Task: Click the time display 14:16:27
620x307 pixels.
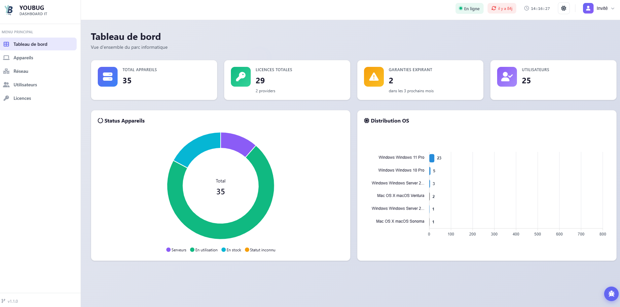Action: point(540,9)
